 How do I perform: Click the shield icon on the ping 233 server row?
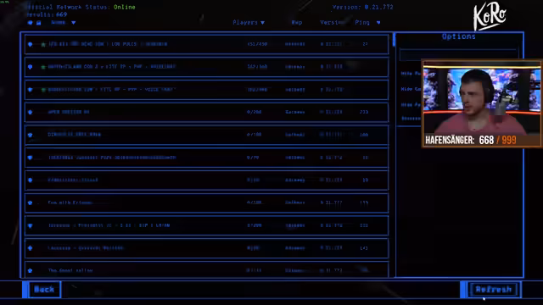point(31,112)
